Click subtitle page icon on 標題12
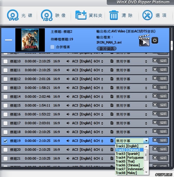 [x=112, y=79]
